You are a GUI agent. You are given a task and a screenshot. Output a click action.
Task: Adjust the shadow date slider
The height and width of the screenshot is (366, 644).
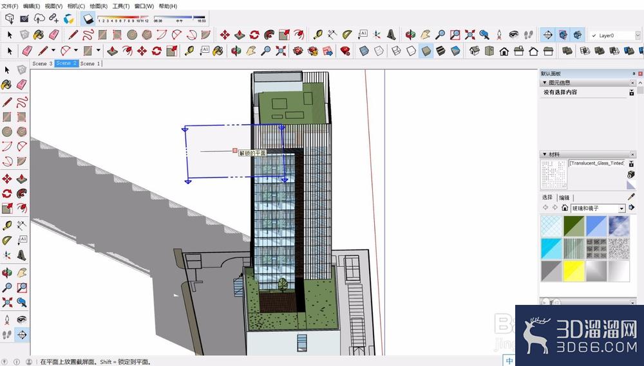pyautogui.click(x=123, y=19)
